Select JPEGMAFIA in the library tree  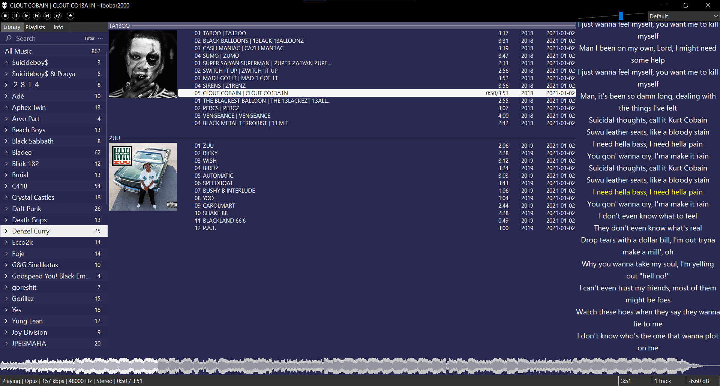pos(54,343)
